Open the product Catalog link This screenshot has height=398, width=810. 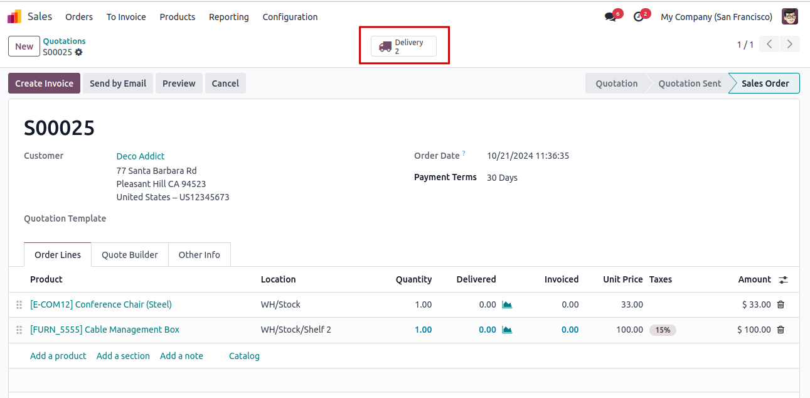pyautogui.click(x=244, y=356)
